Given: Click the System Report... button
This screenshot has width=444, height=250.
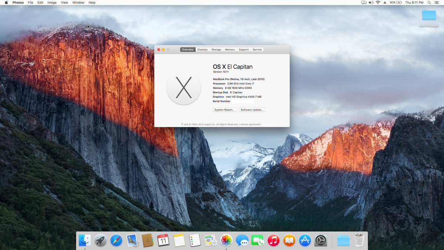Looking at the screenshot, I should click(x=225, y=110).
